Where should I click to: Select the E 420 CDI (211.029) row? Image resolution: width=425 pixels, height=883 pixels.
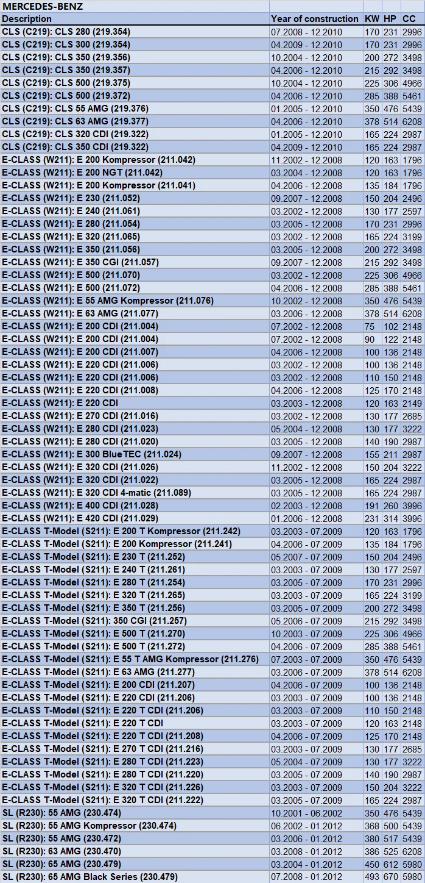tap(212, 518)
